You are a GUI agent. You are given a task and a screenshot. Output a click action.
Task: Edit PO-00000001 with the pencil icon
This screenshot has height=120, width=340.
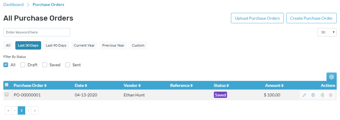(304, 95)
